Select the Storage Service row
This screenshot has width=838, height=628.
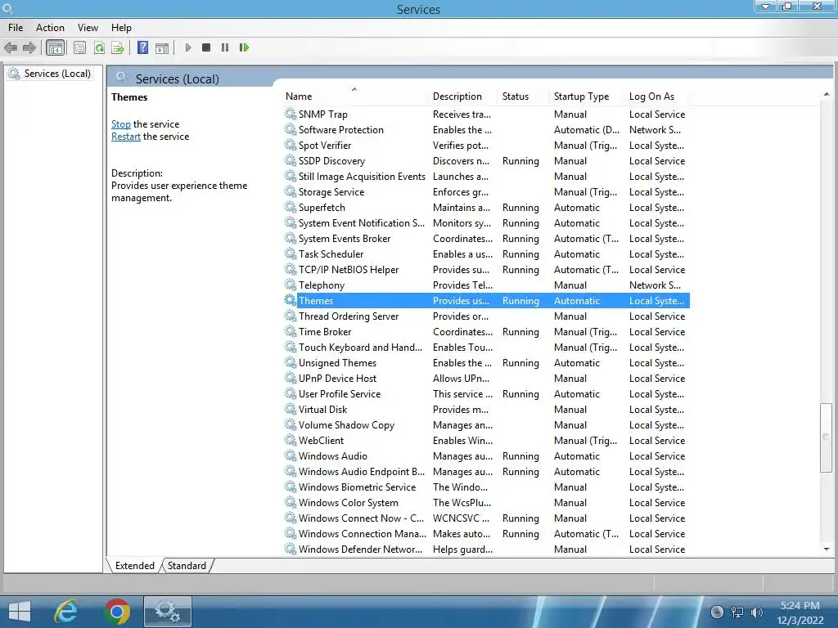486,191
